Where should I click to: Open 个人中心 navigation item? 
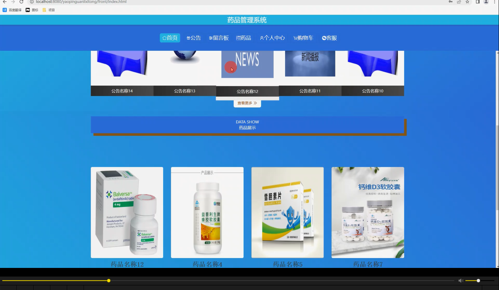273,38
